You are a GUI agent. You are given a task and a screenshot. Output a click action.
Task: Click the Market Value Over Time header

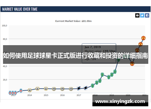[20, 9]
